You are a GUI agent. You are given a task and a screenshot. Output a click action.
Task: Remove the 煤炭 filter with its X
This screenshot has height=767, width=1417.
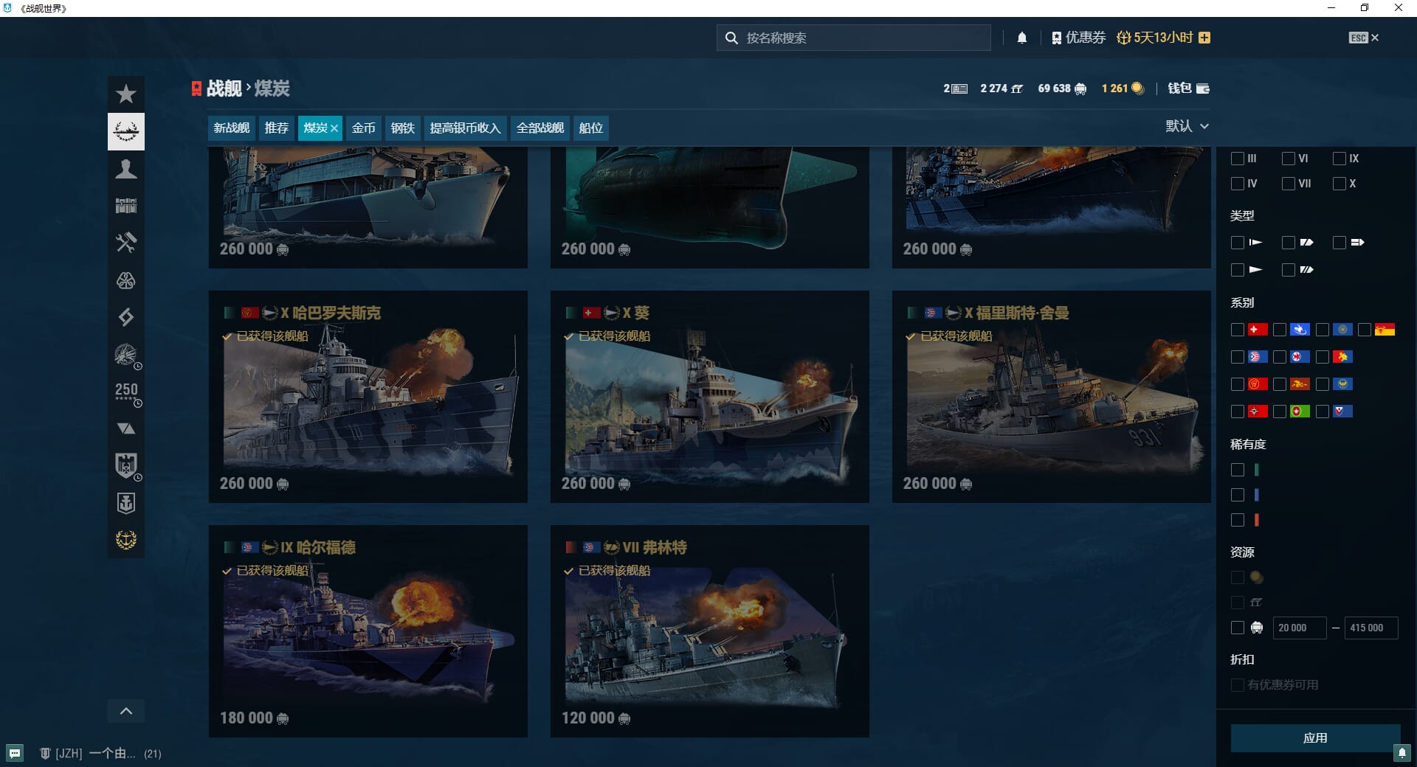334,128
